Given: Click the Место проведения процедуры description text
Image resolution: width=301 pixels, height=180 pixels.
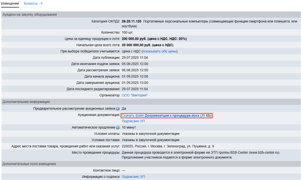Looking at the screenshot, I should pos(201,153).
